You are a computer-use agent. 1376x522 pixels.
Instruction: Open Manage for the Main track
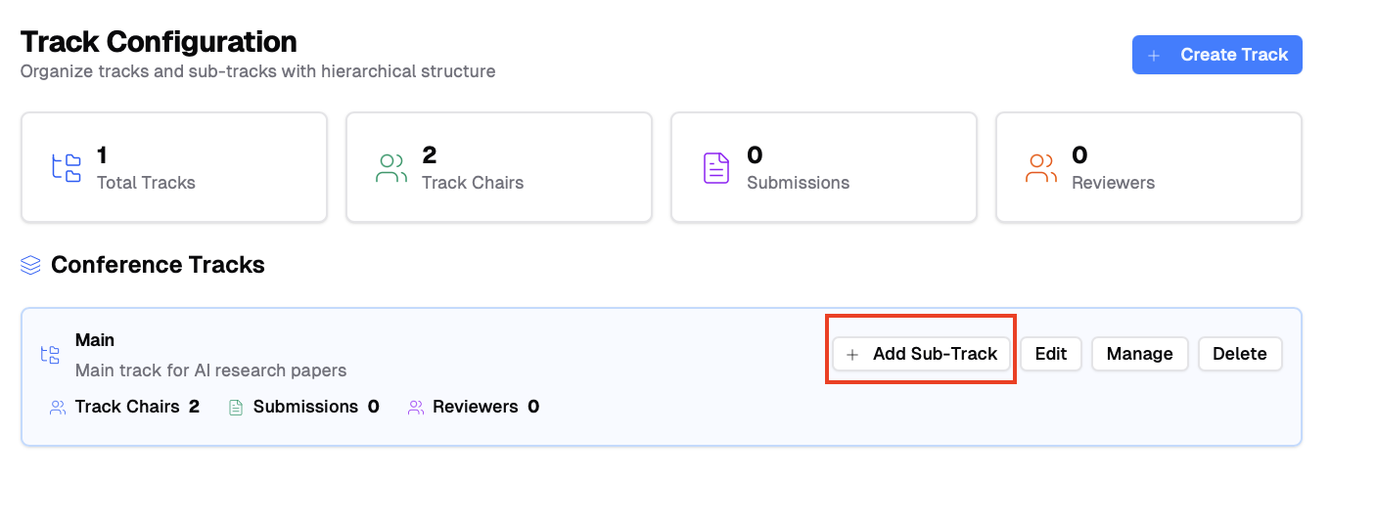coord(1139,354)
